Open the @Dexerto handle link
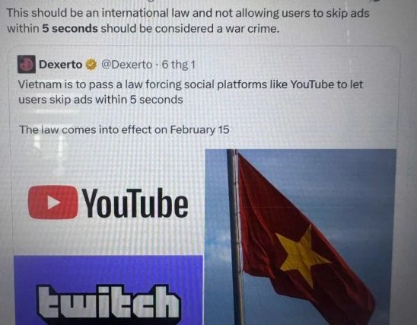 [127, 65]
